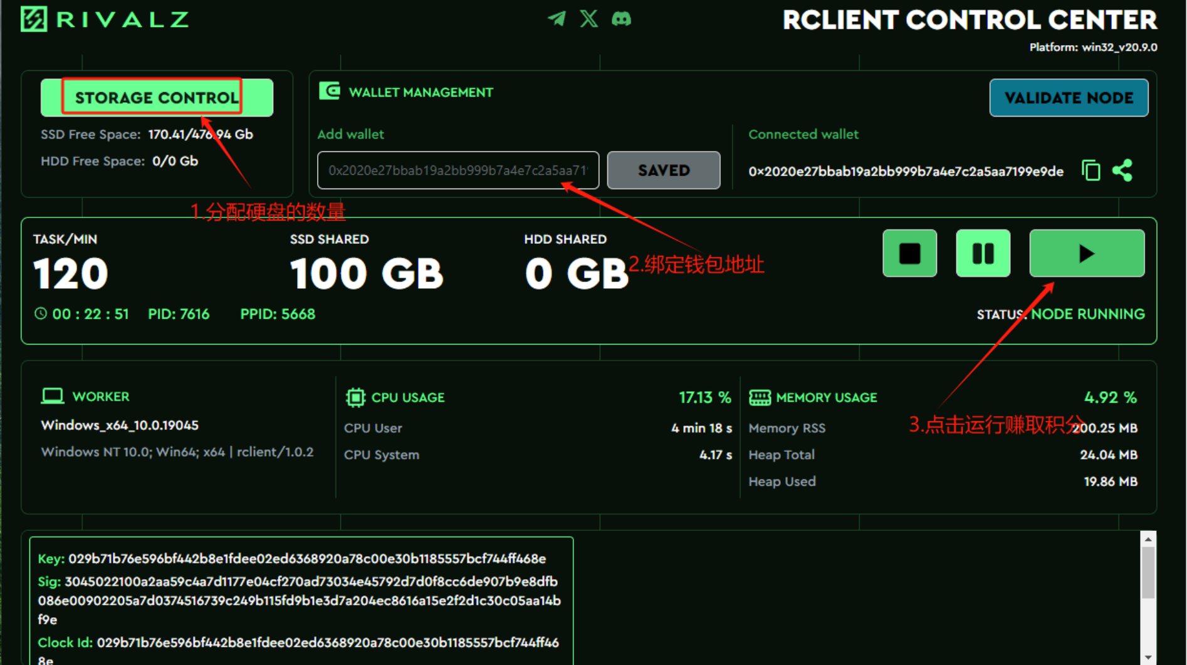Click the SSD Free Space value 170.41/476.94 Gb
1187x665 pixels.
coord(201,134)
